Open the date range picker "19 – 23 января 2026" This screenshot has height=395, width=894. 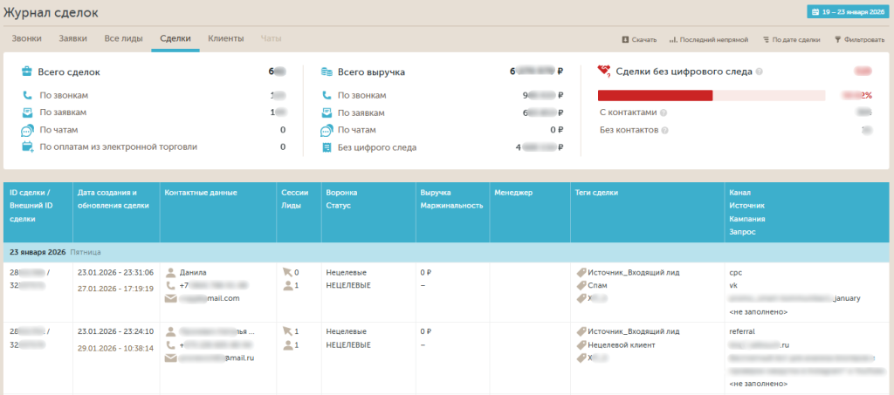pos(847,12)
